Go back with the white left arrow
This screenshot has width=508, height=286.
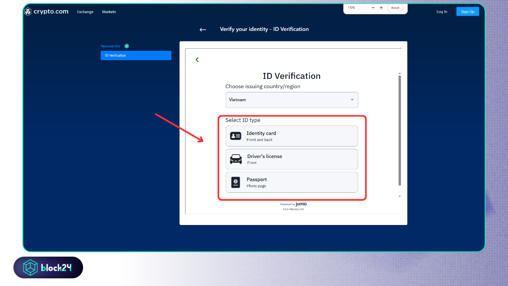pyautogui.click(x=203, y=30)
